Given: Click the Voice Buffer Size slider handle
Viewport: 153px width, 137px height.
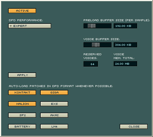Looking at the screenshot, I should [x=96, y=45].
